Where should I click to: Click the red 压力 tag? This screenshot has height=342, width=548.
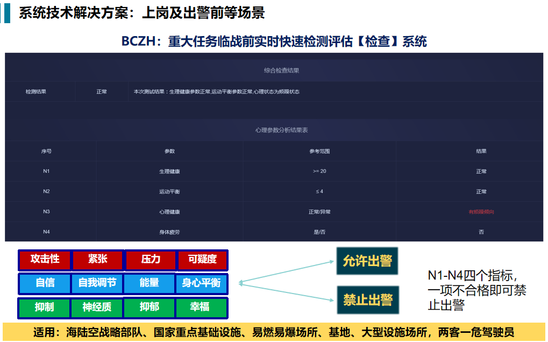(x=151, y=260)
